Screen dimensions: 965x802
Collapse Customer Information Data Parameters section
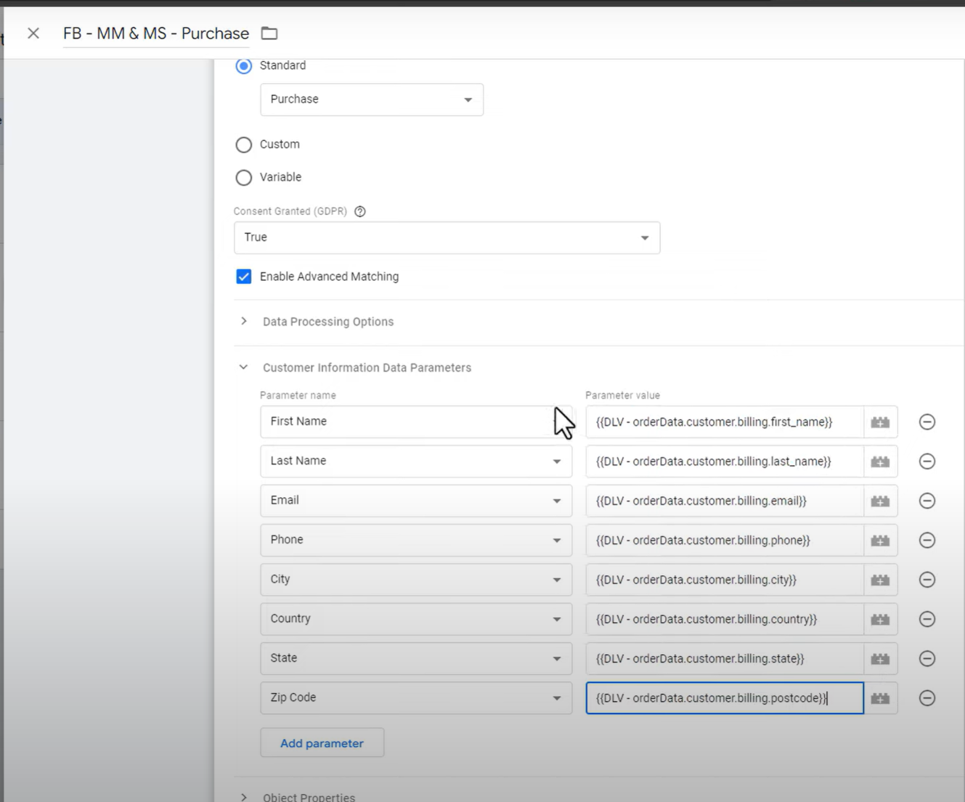pyautogui.click(x=244, y=367)
